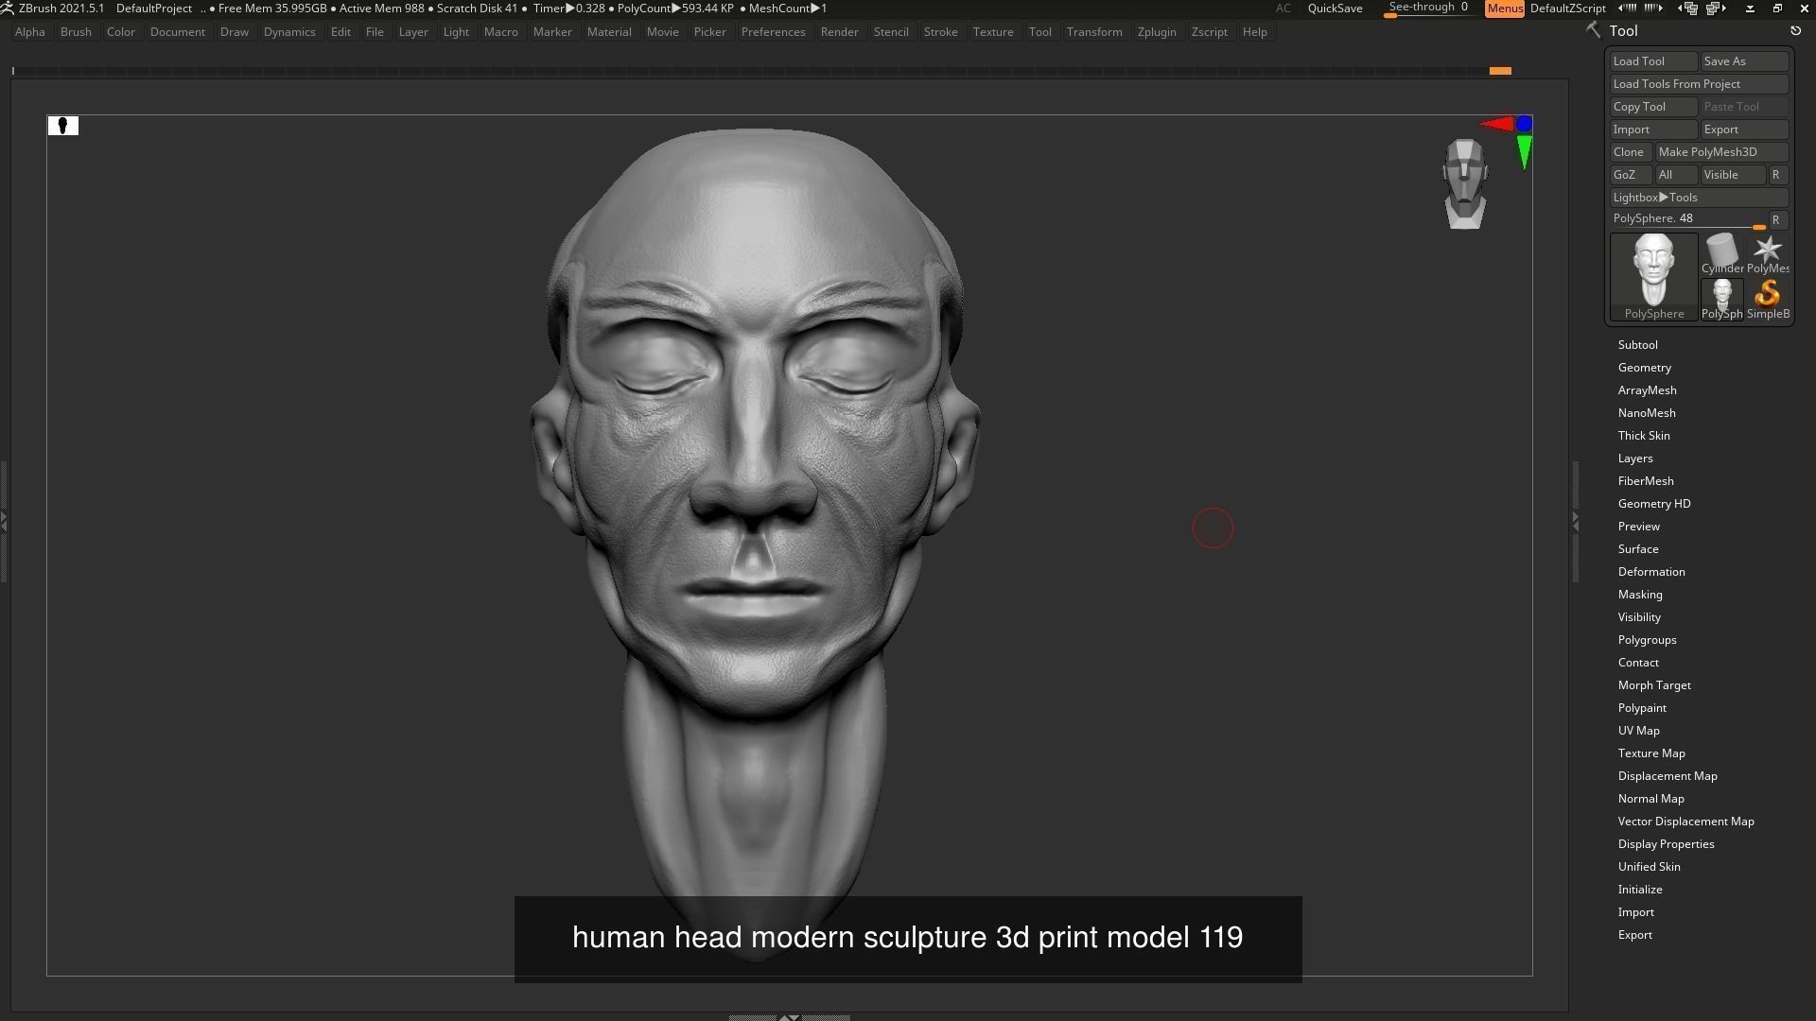Expand the Polypaint subpalette
The height and width of the screenshot is (1021, 1816).
1642,708
